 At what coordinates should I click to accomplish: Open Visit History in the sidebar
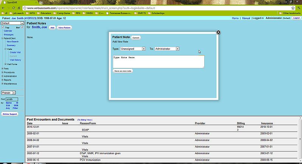pyautogui.click(x=15, y=60)
